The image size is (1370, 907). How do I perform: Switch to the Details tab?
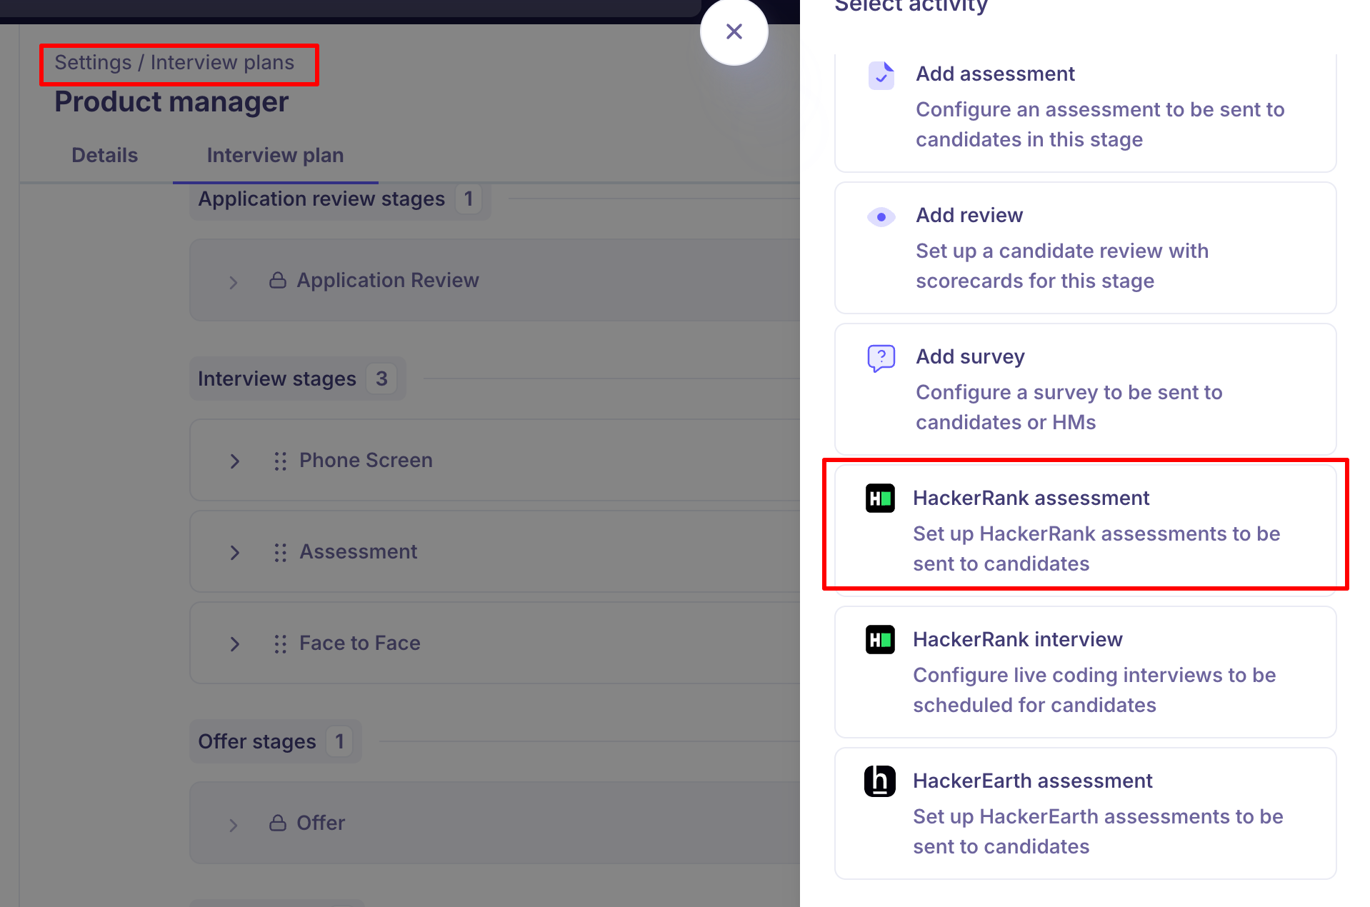click(x=104, y=156)
